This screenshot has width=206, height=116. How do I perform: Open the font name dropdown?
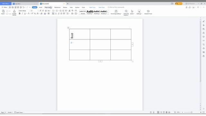(30, 11)
